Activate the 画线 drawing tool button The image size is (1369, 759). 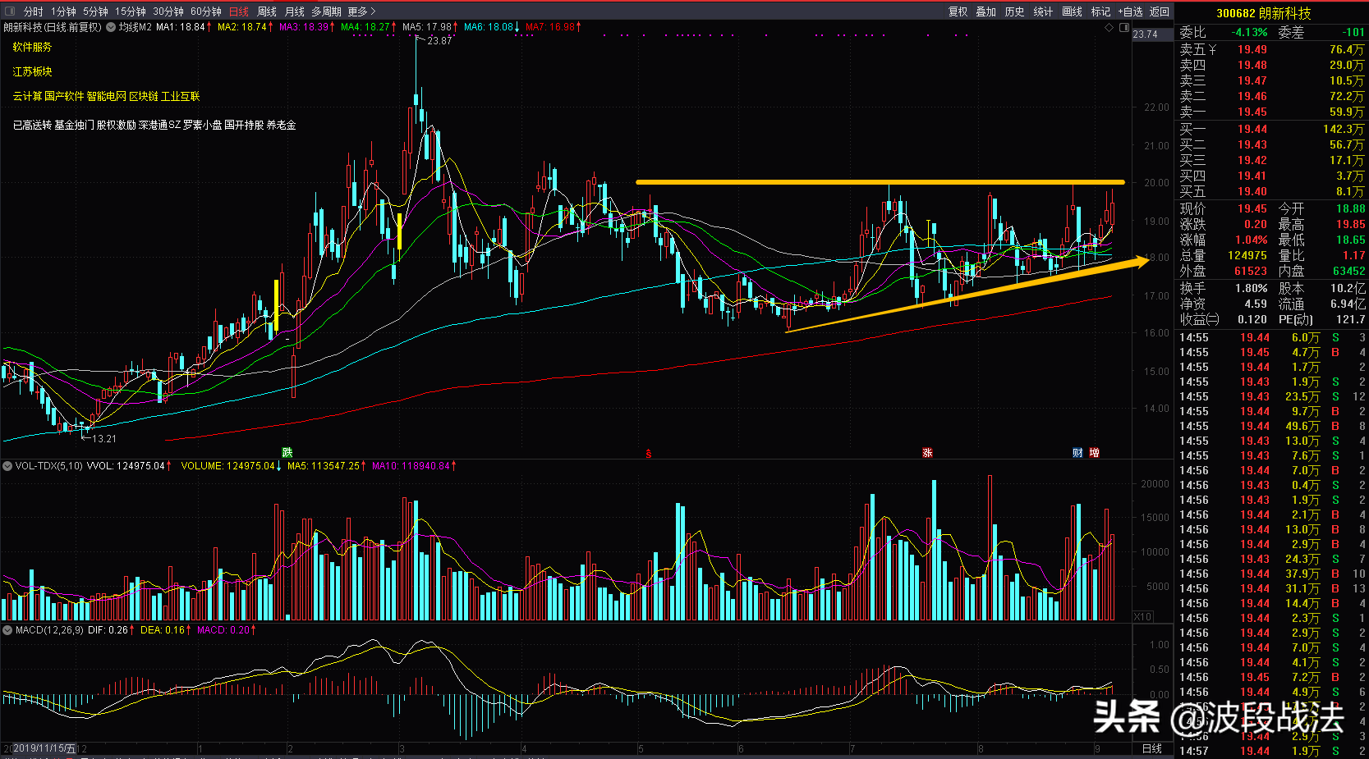click(1072, 11)
